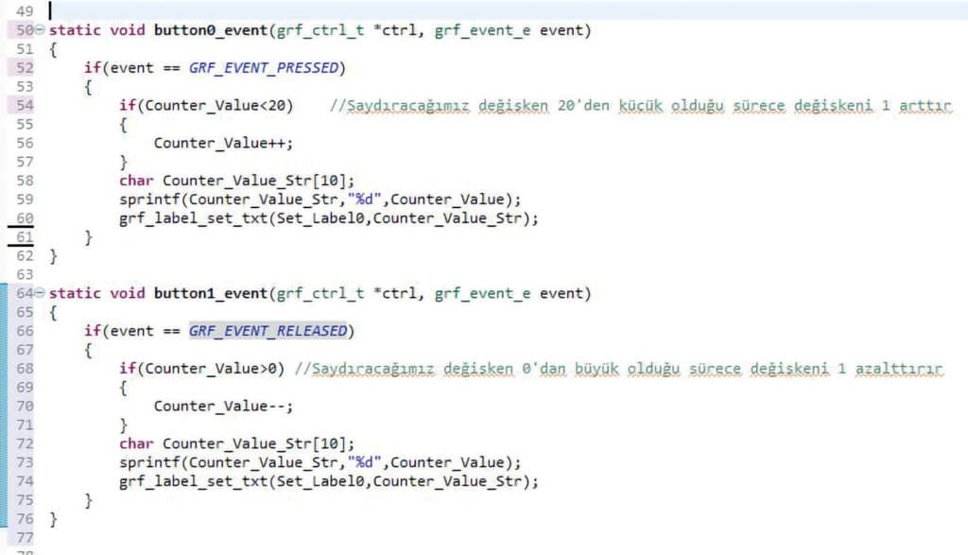Click the Counter_Value<20 condition
968x555 pixels.
click(x=216, y=106)
